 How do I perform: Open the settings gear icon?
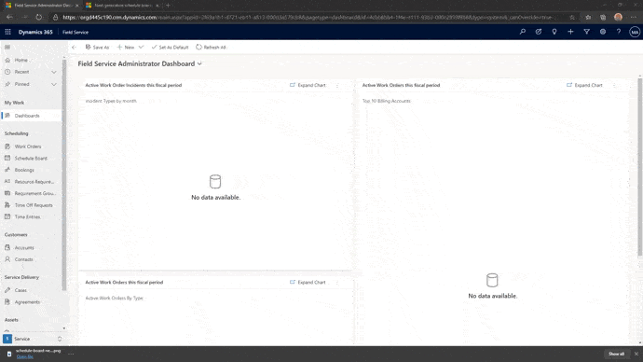tap(603, 32)
